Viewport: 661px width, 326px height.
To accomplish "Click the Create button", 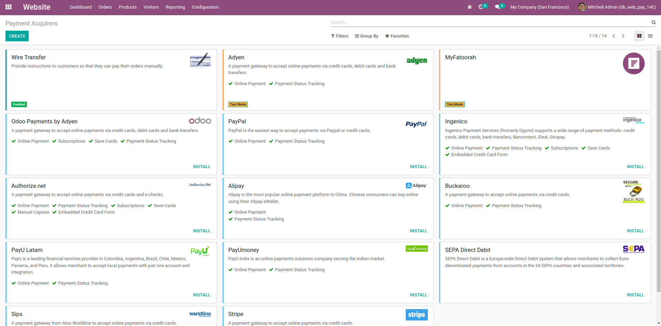I will tap(17, 36).
